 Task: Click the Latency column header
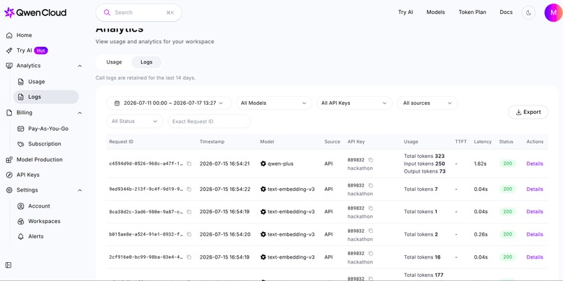483,142
